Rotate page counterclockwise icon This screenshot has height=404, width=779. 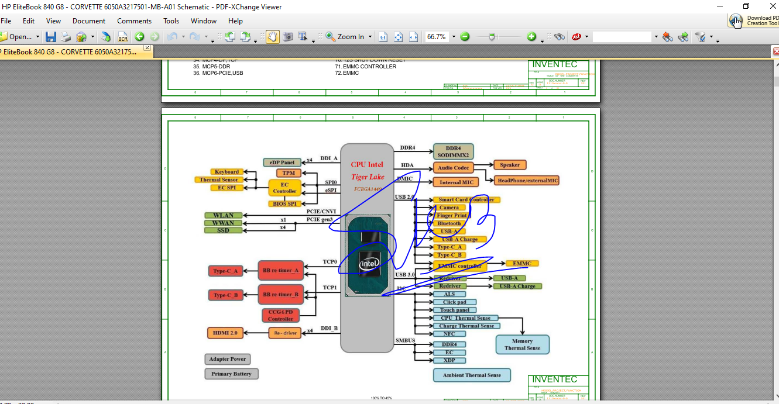230,37
